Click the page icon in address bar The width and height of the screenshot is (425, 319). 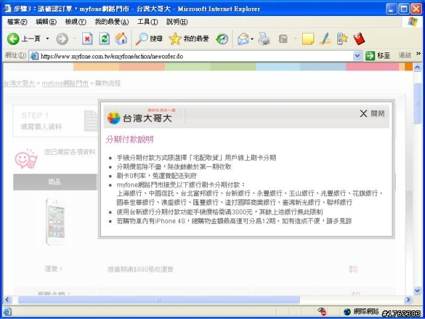click(x=35, y=56)
